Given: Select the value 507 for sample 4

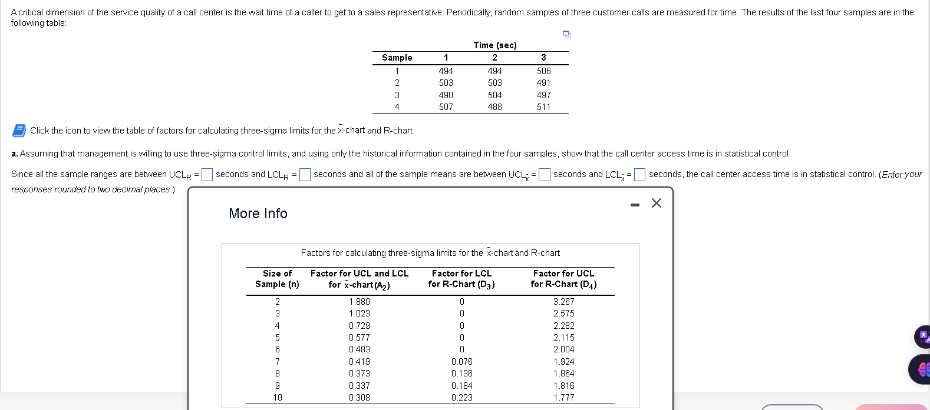Looking at the screenshot, I should click(446, 106).
